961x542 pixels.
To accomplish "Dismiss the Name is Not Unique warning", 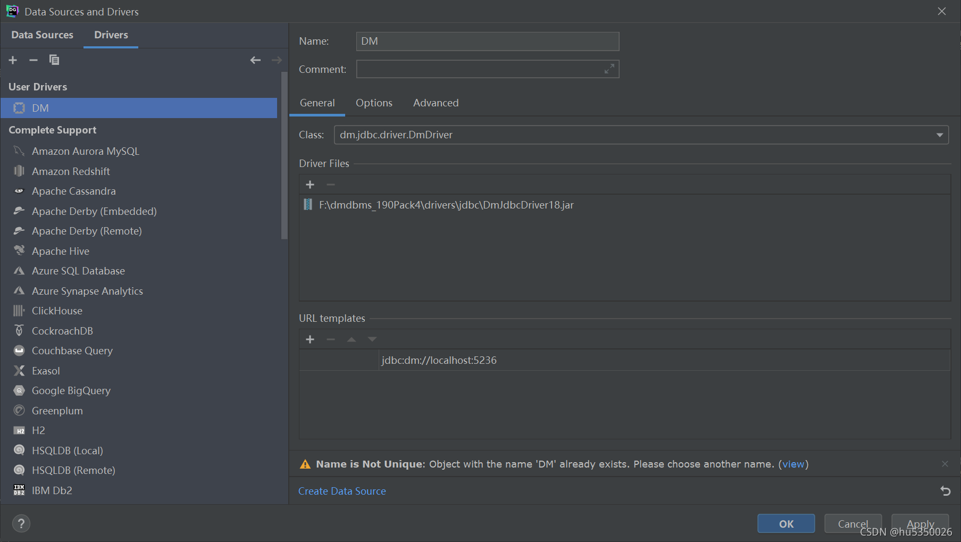I will point(945,464).
